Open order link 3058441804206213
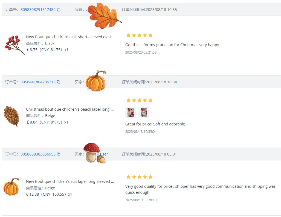Image resolution: width=281 pixels, height=217 pixels. [38, 82]
